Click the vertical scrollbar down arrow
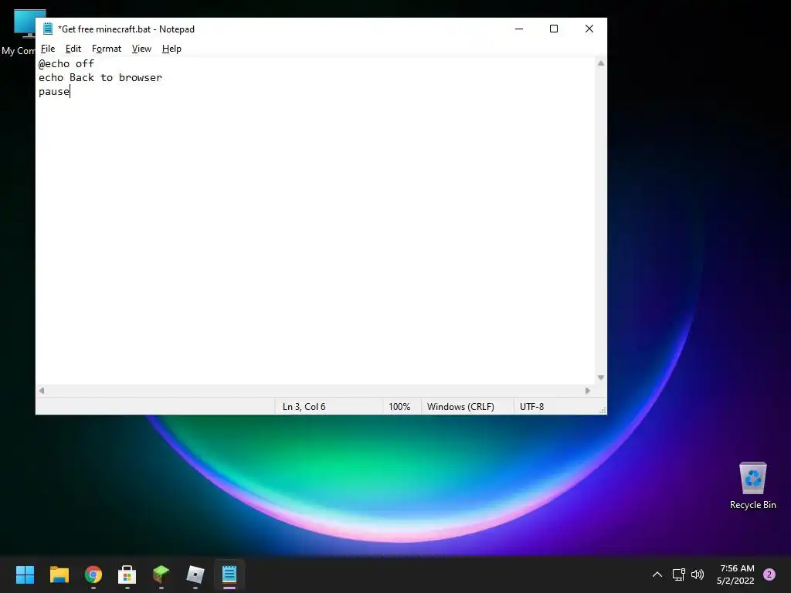 tap(601, 377)
